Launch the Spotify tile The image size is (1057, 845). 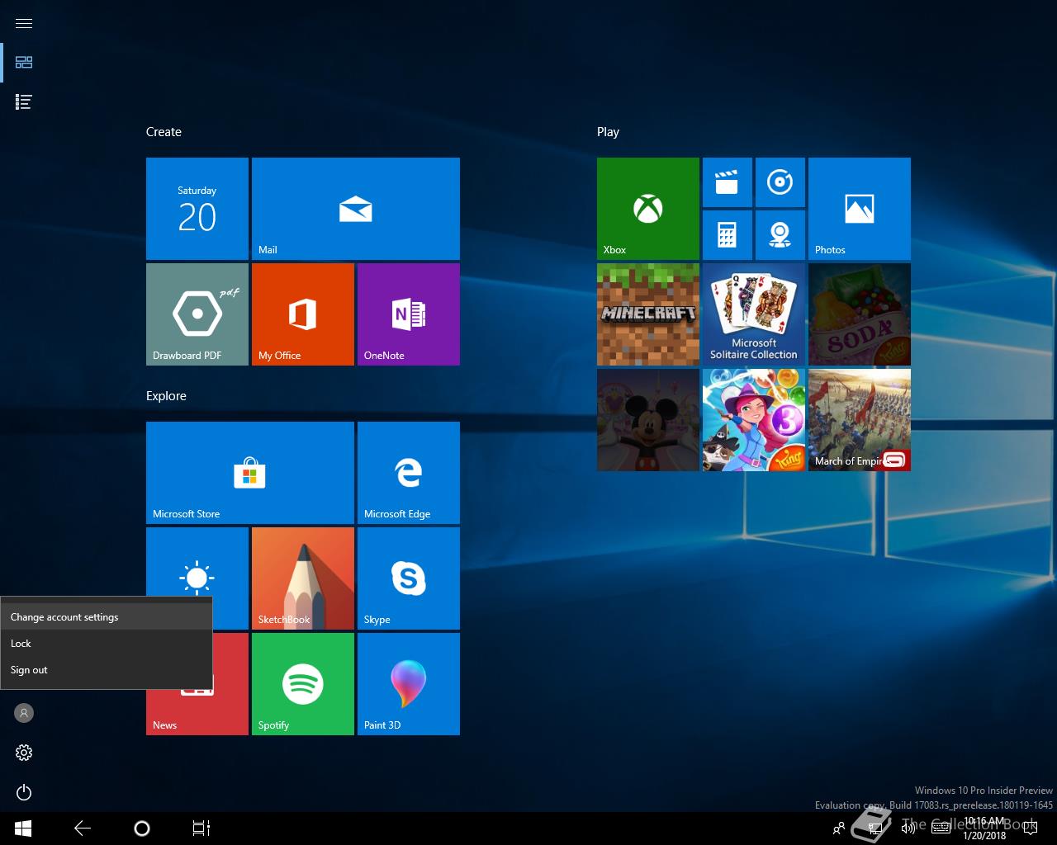(303, 684)
